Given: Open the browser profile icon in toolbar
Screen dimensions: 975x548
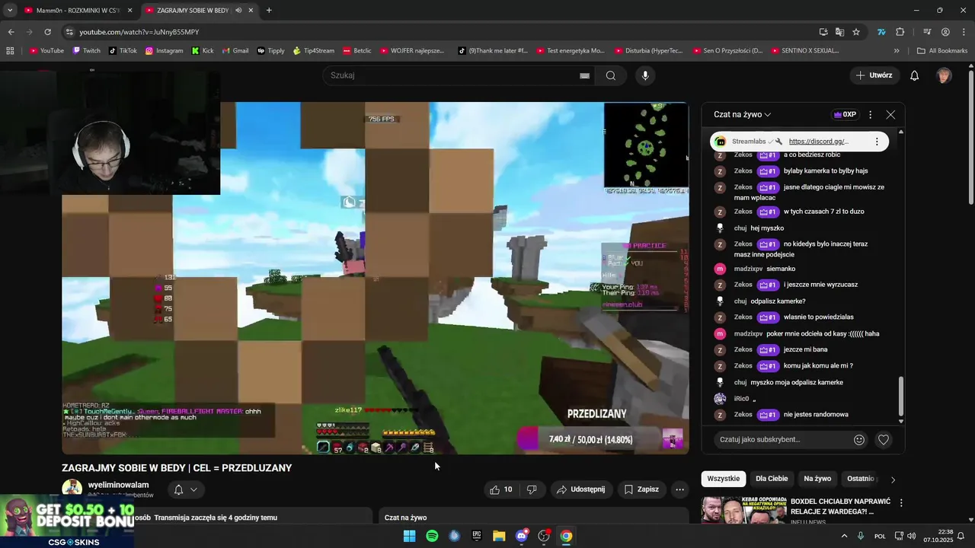Looking at the screenshot, I should pos(945,32).
